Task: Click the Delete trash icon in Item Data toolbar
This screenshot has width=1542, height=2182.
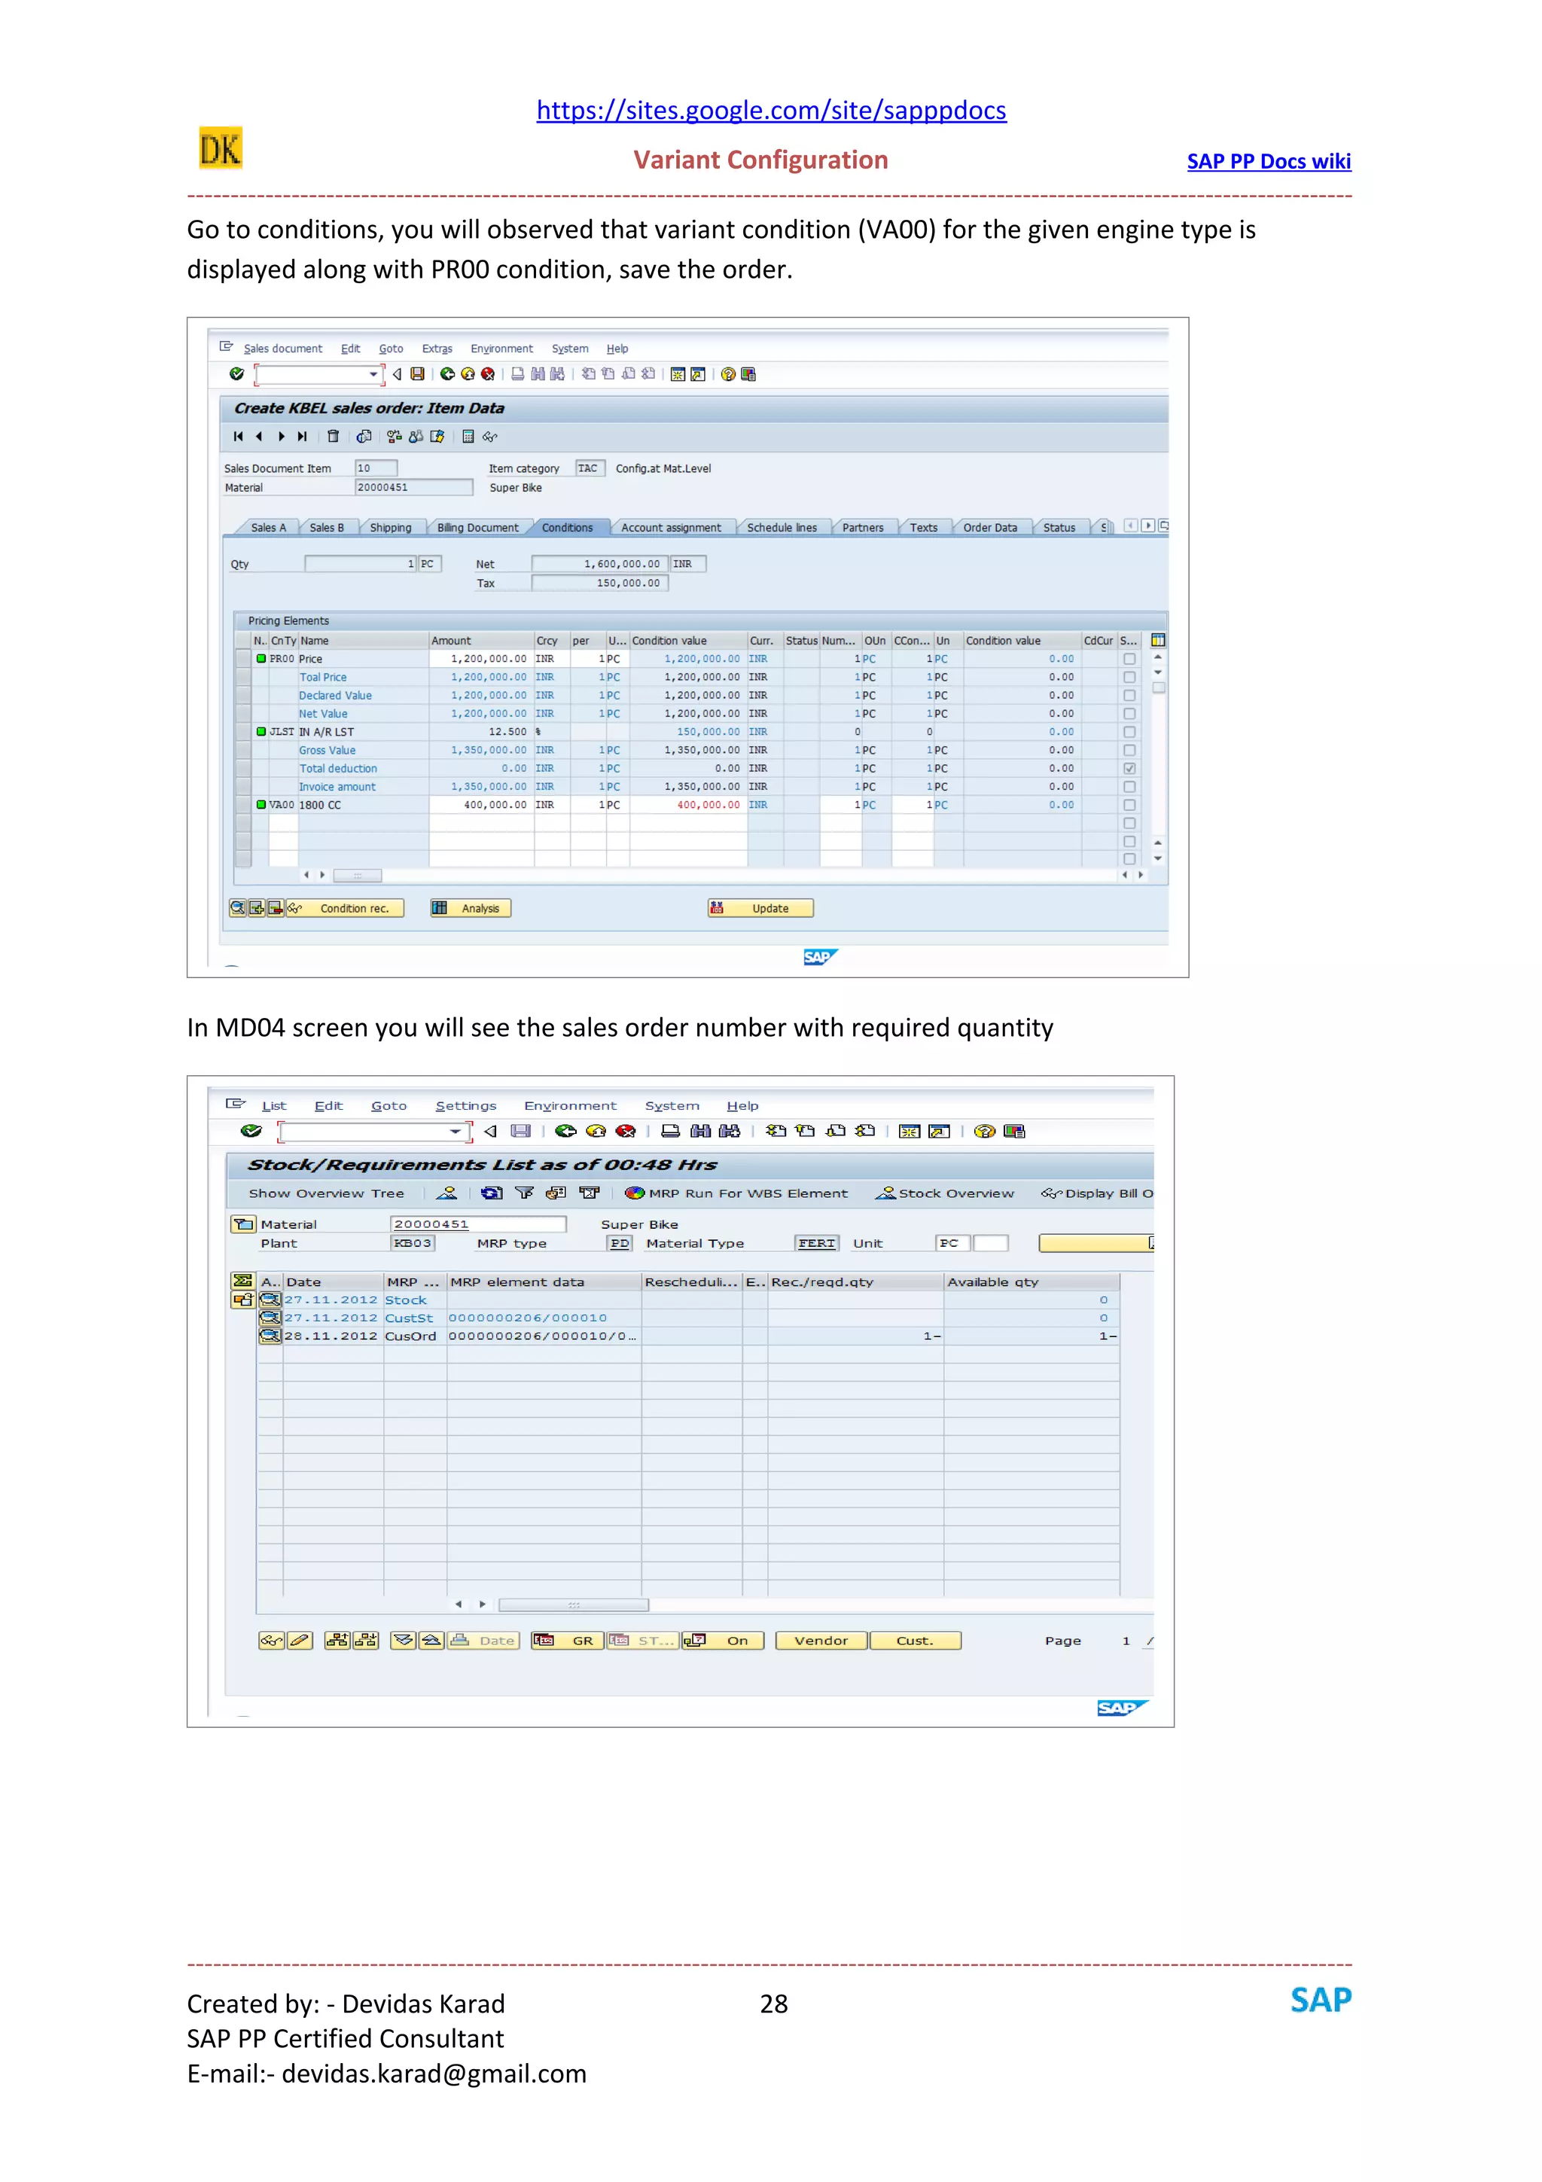Action: pos(334,437)
